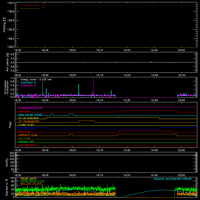Click 'Absolute geomagnetic latitude' label

click(x=173, y=179)
